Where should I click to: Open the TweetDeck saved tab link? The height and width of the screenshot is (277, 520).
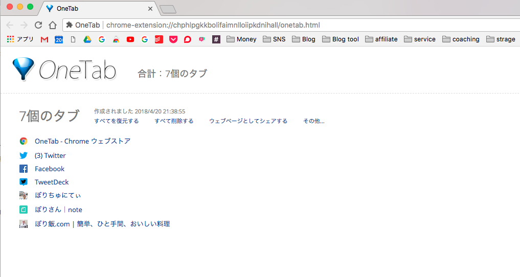click(x=52, y=182)
